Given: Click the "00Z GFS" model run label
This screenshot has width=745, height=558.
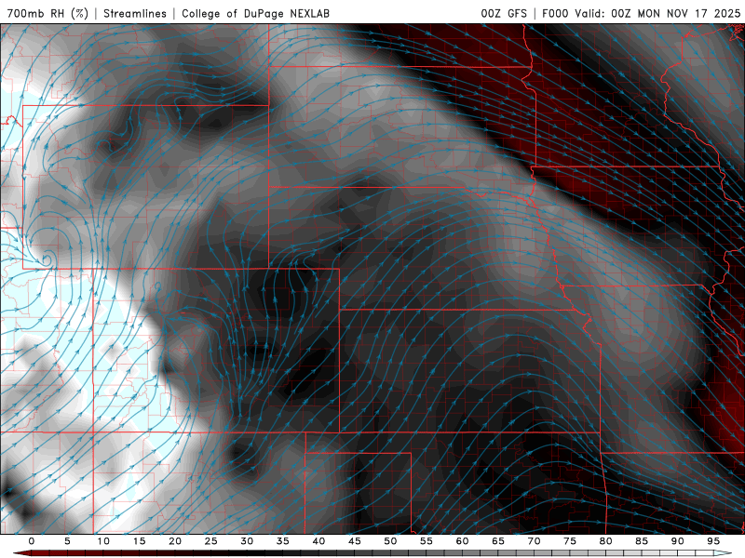Looking at the screenshot, I should [x=504, y=13].
